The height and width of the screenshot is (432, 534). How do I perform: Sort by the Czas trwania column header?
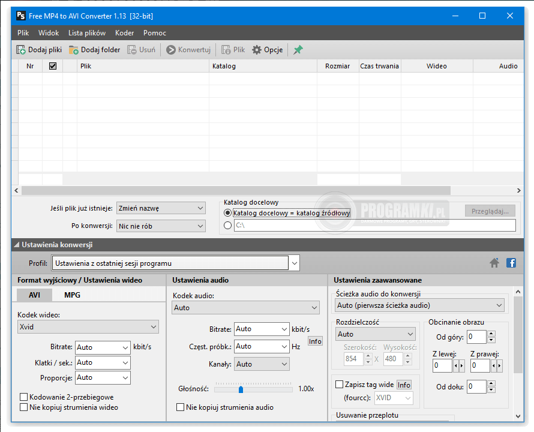tap(380, 66)
